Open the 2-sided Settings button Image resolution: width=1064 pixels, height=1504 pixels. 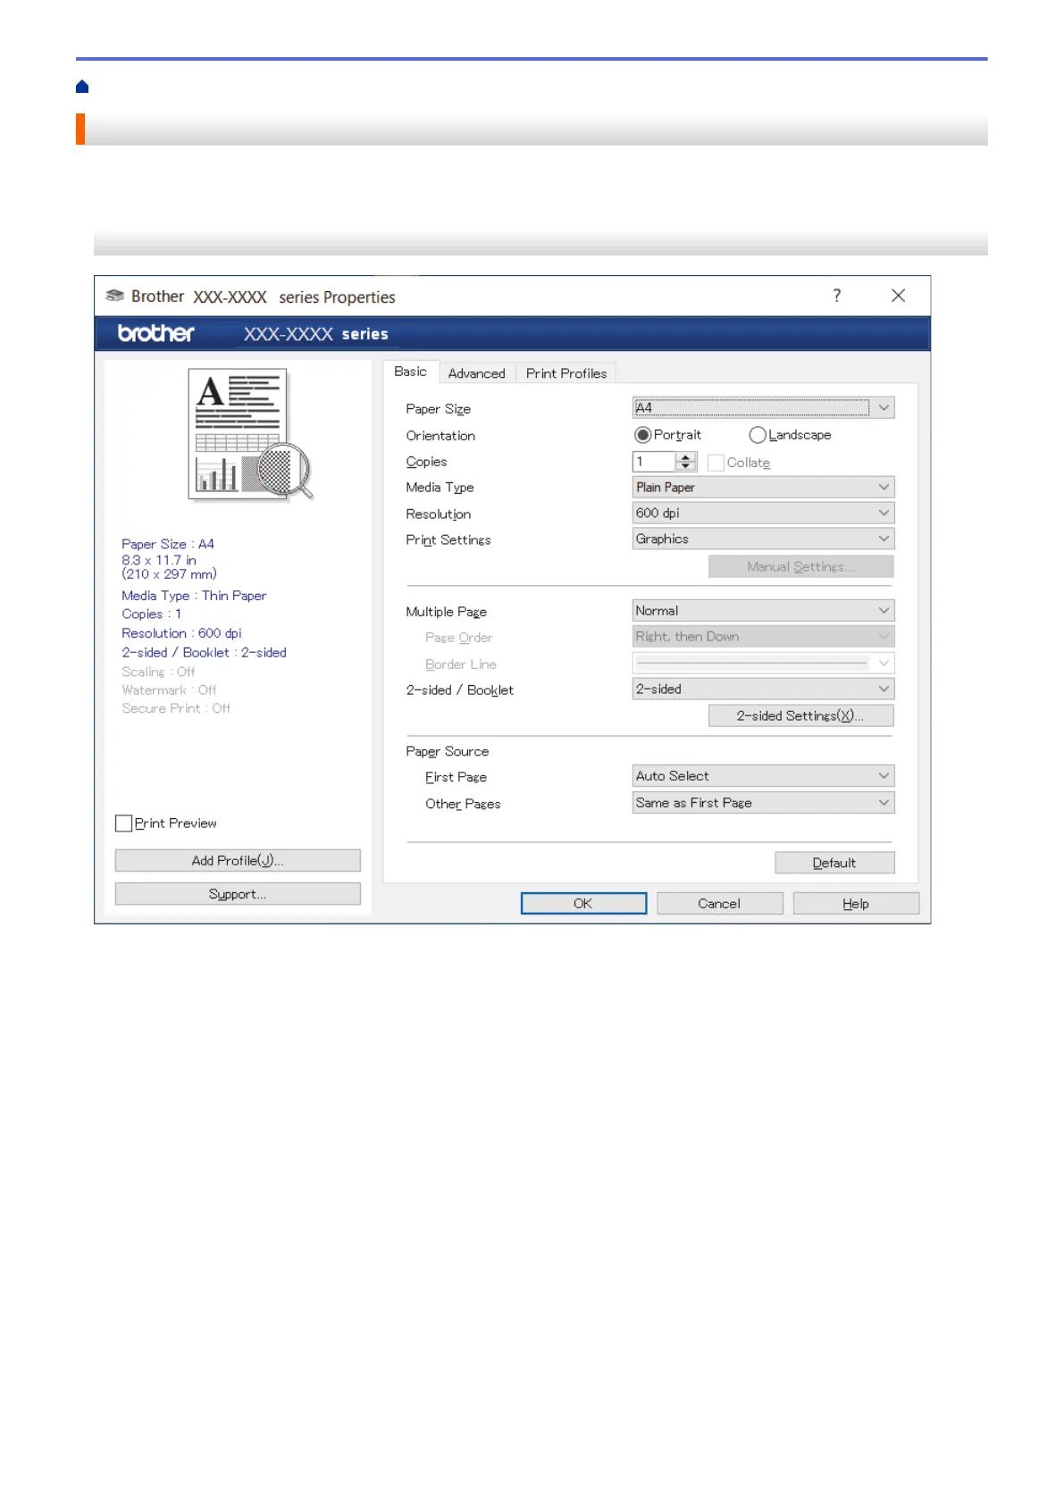click(x=801, y=715)
